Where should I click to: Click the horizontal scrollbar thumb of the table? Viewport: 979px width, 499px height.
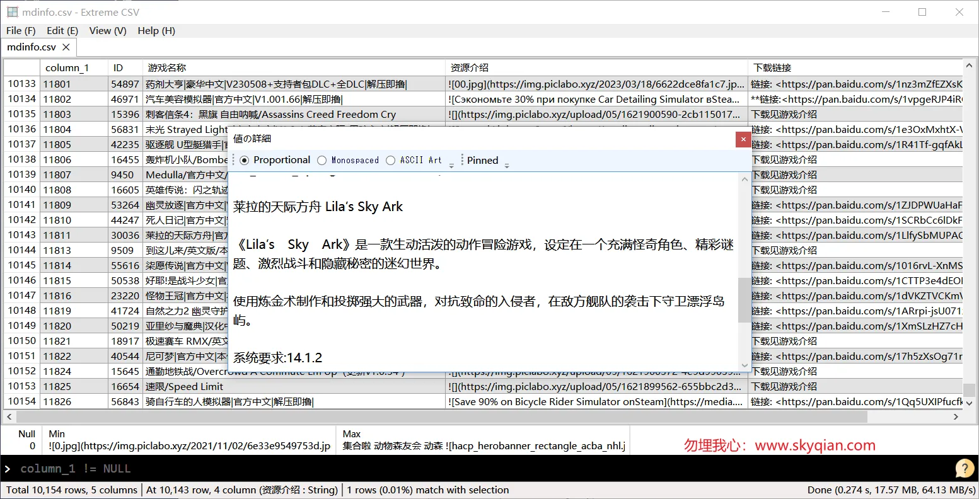[441, 416]
